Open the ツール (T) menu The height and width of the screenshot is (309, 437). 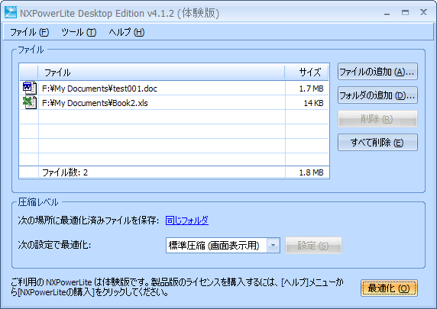[79, 32]
